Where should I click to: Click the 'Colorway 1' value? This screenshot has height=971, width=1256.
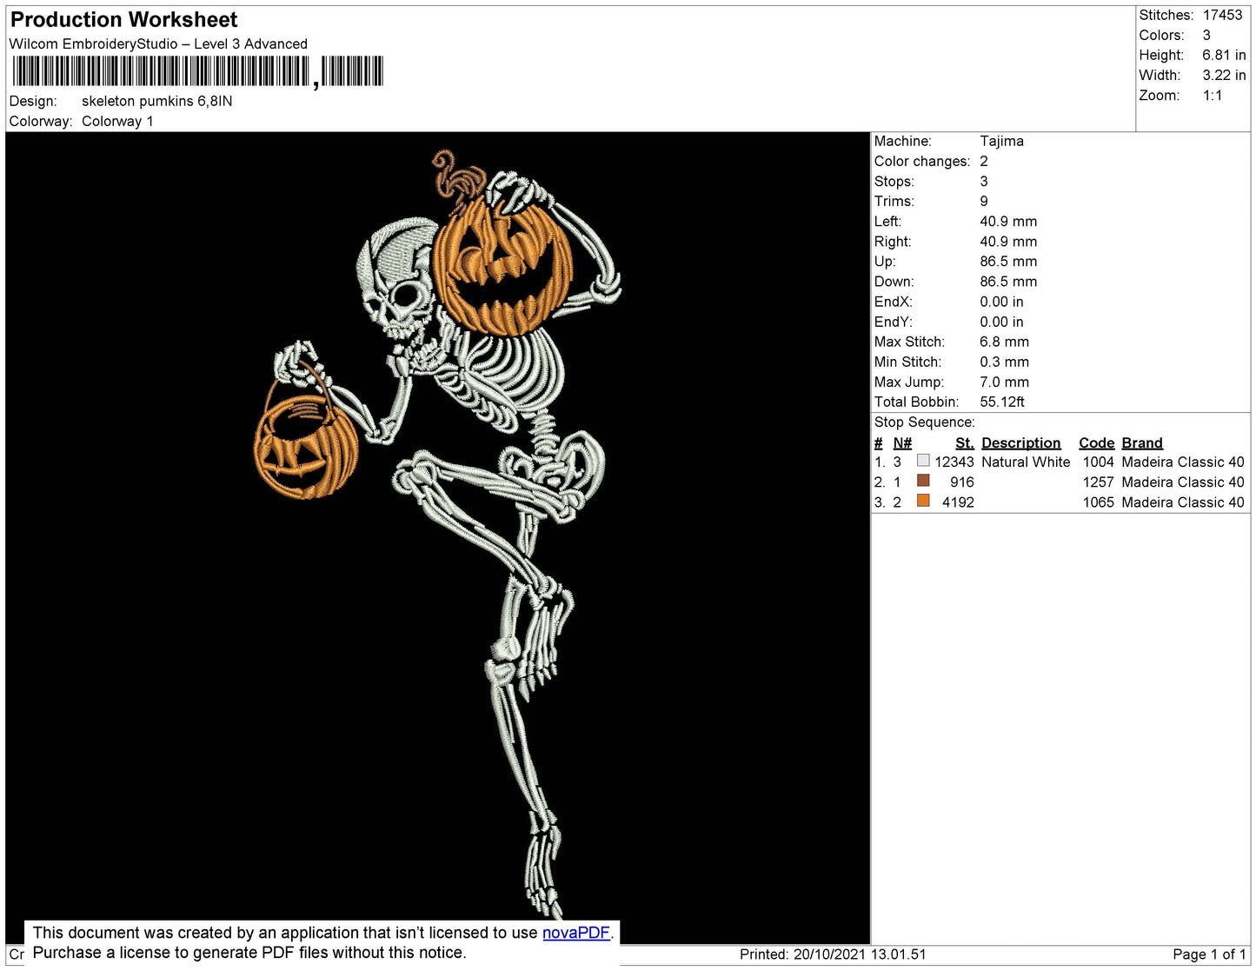point(117,121)
